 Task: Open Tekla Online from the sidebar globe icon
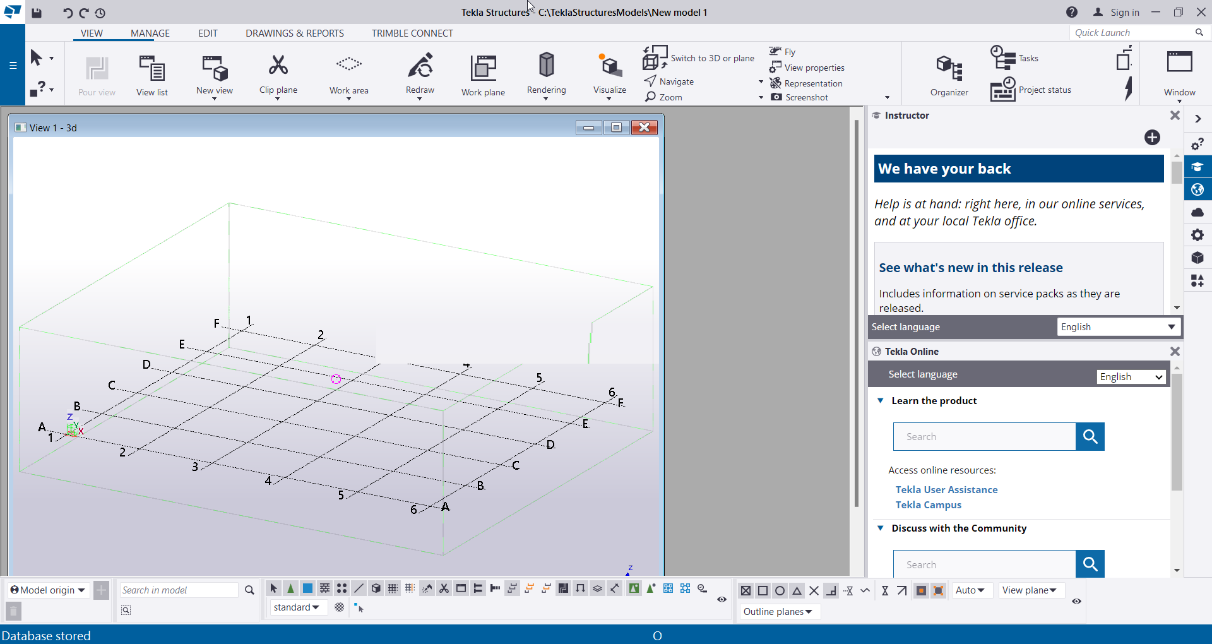point(1197,189)
